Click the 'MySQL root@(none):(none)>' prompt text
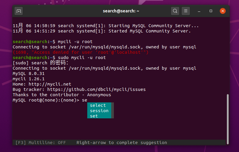The height and width of the screenshot is (152, 239). pyautogui.click(x=46, y=100)
